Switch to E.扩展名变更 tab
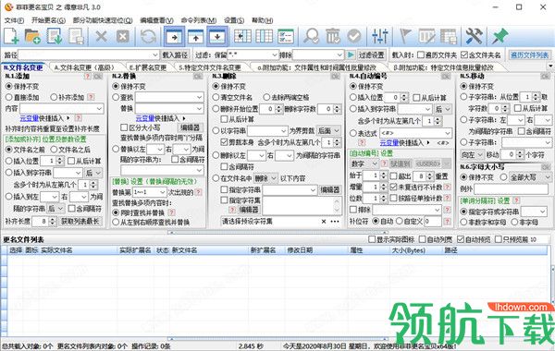555x351 pixels. [148, 67]
